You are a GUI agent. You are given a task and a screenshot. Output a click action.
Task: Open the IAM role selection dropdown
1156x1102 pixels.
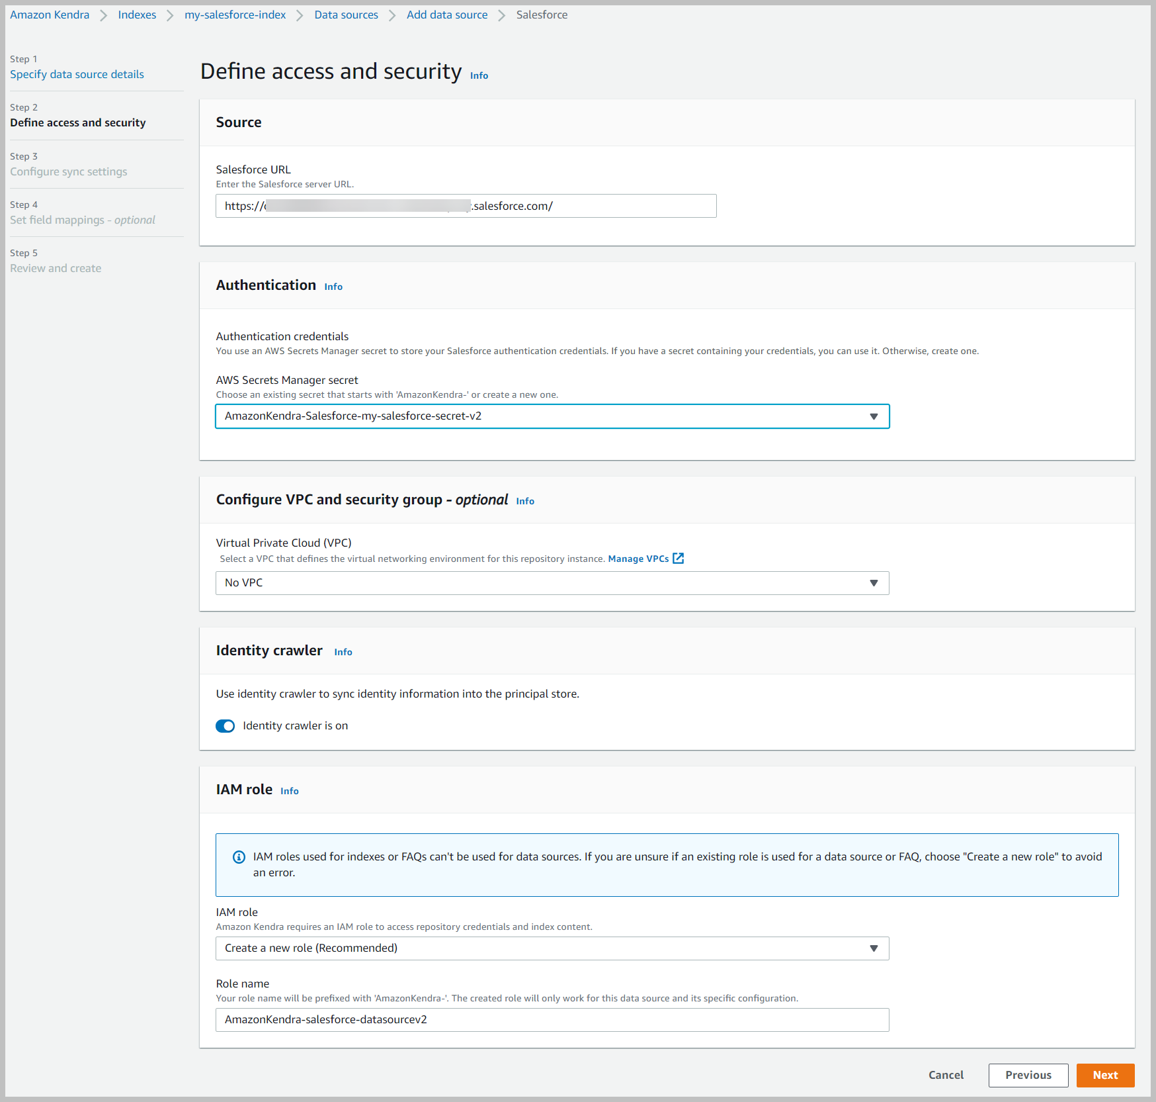pyautogui.click(x=552, y=948)
